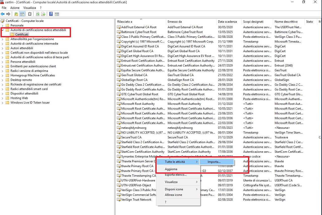Expand Windows Live ID Token Issuer node

pyautogui.click(x=3, y=103)
